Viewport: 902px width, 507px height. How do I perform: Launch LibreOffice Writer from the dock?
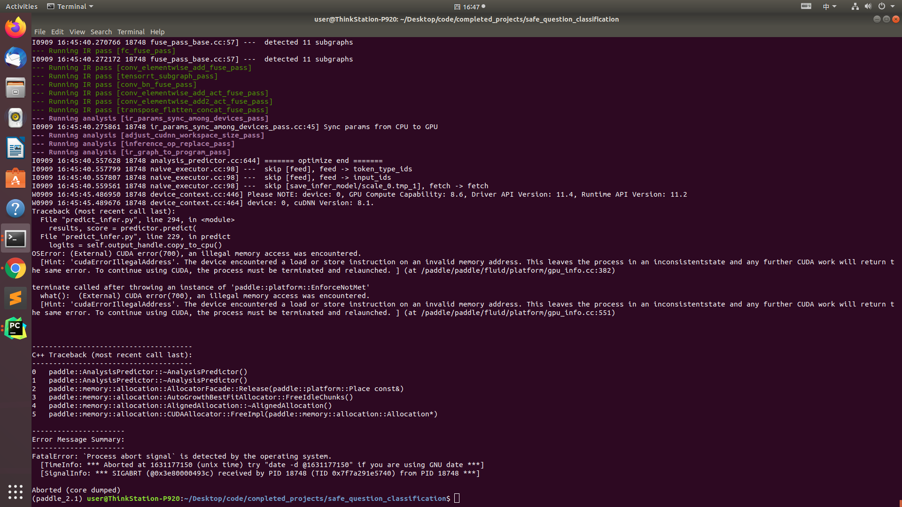point(16,148)
